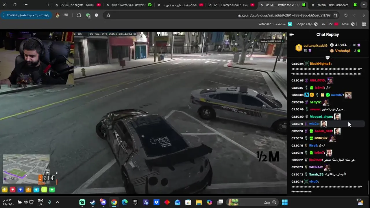
Task: Open tab search dropdown in Chrome
Action: pyautogui.click(x=364, y=5)
